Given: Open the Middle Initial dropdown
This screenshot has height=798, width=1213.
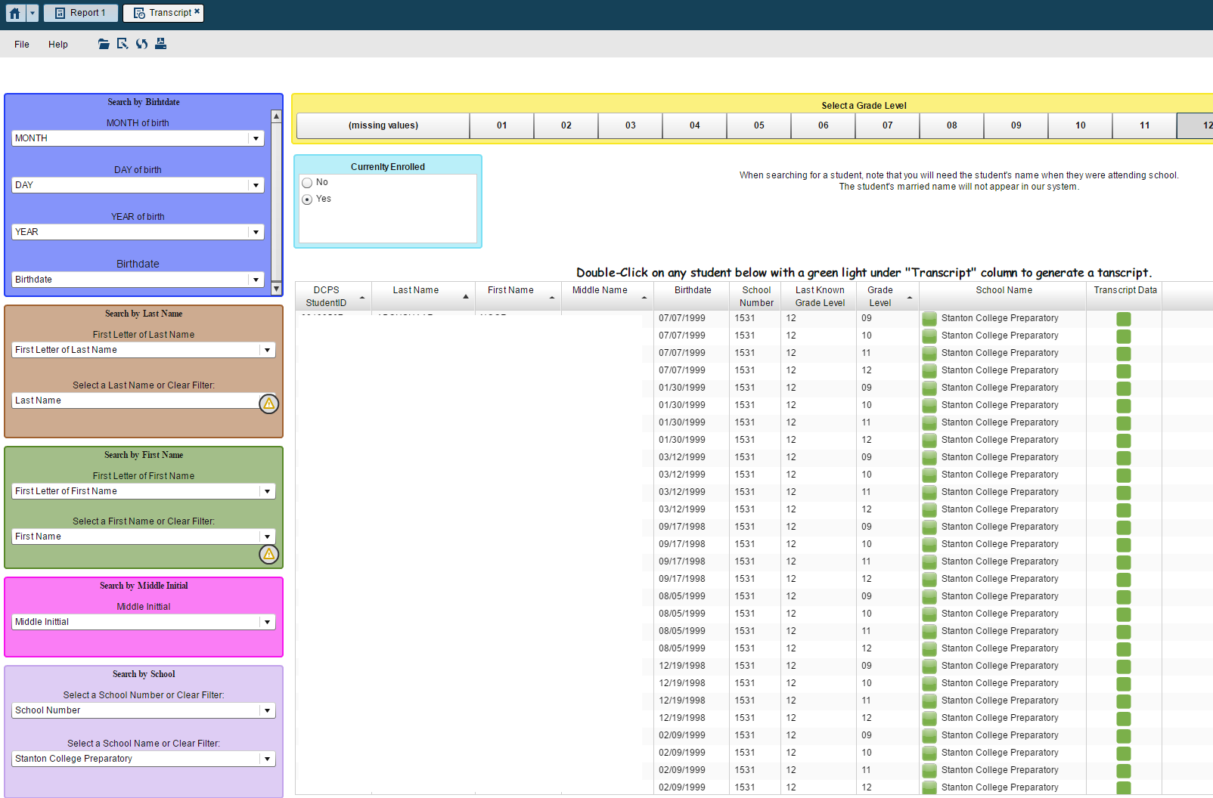Looking at the screenshot, I should tap(267, 621).
